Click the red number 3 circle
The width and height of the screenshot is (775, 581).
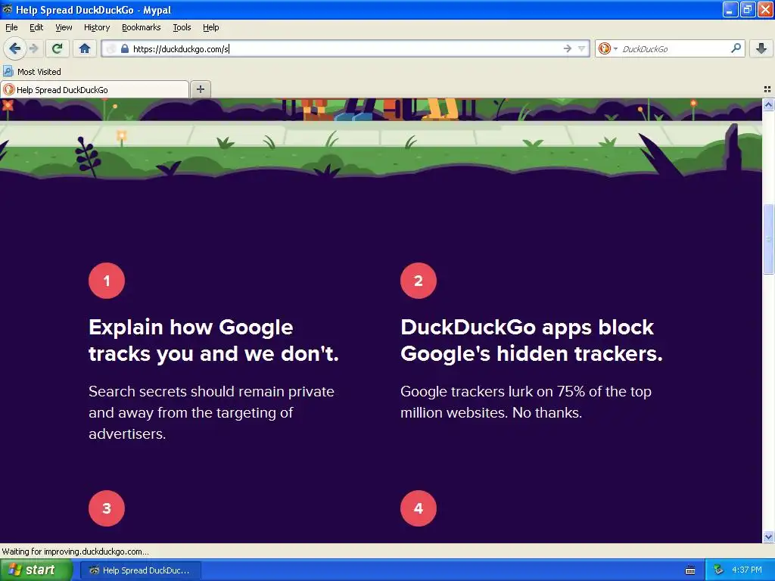[107, 508]
